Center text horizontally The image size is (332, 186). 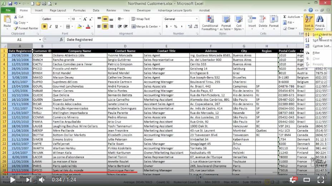click(x=105, y=26)
